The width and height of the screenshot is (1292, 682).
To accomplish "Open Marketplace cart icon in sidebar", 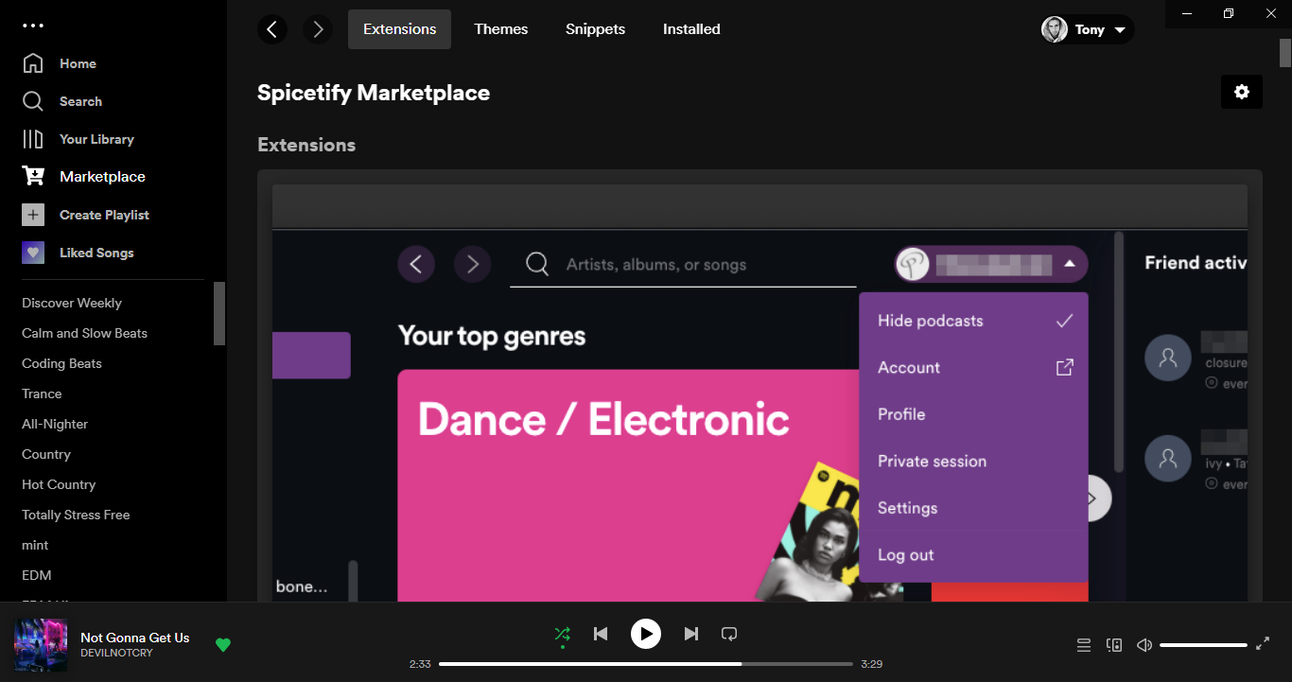I will 33,177.
